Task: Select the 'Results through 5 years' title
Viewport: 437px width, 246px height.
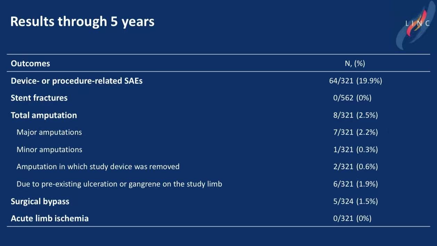Action: (x=82, y=22)
